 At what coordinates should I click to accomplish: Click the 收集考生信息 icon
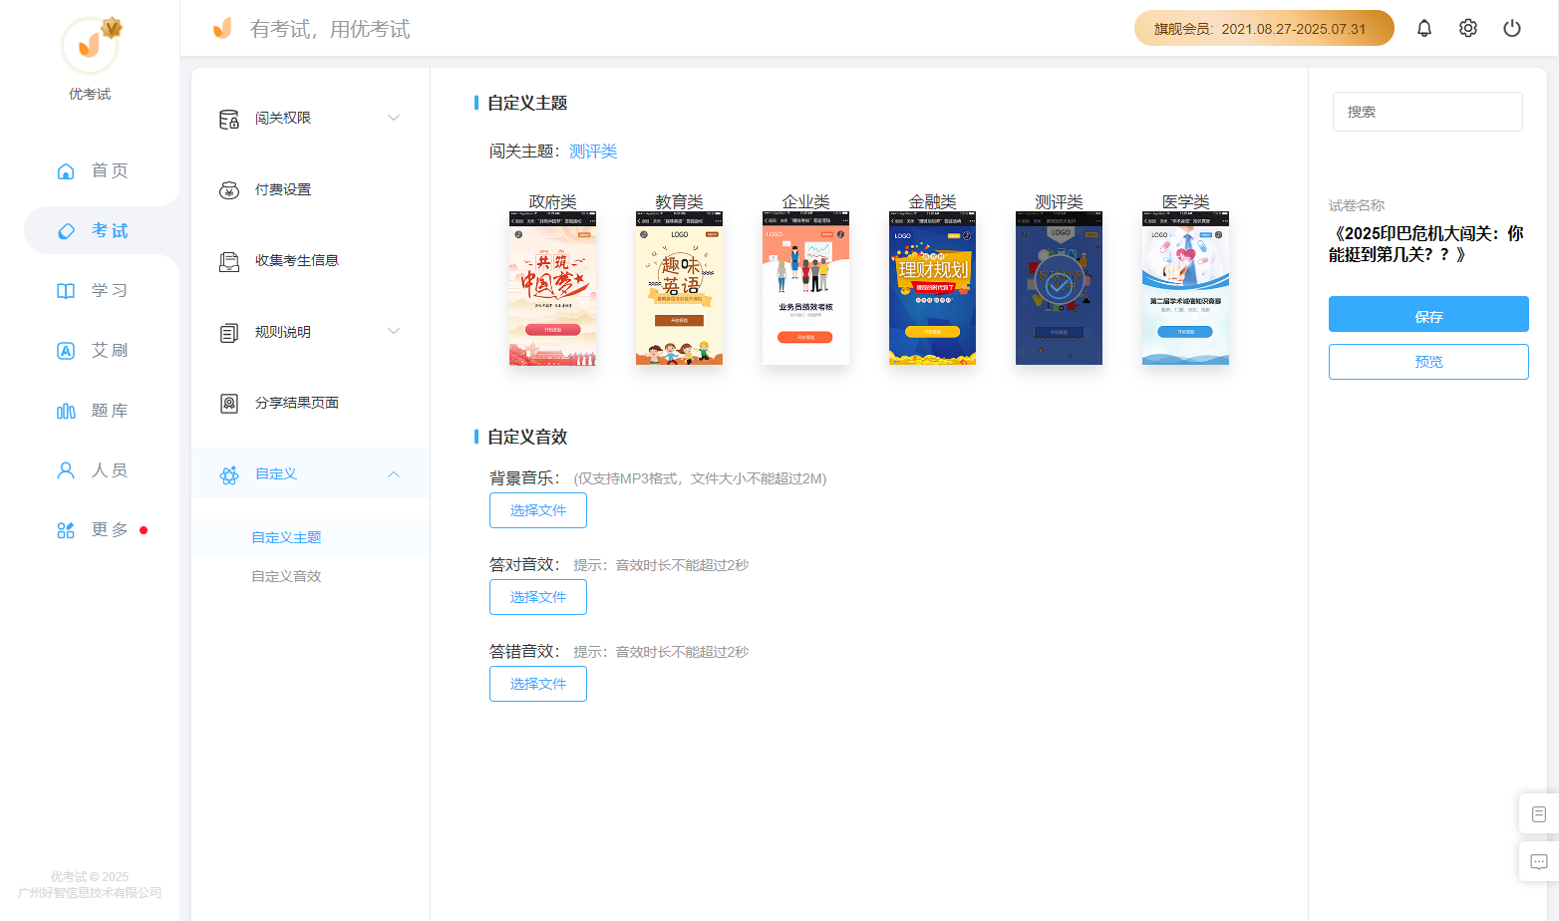229,262
